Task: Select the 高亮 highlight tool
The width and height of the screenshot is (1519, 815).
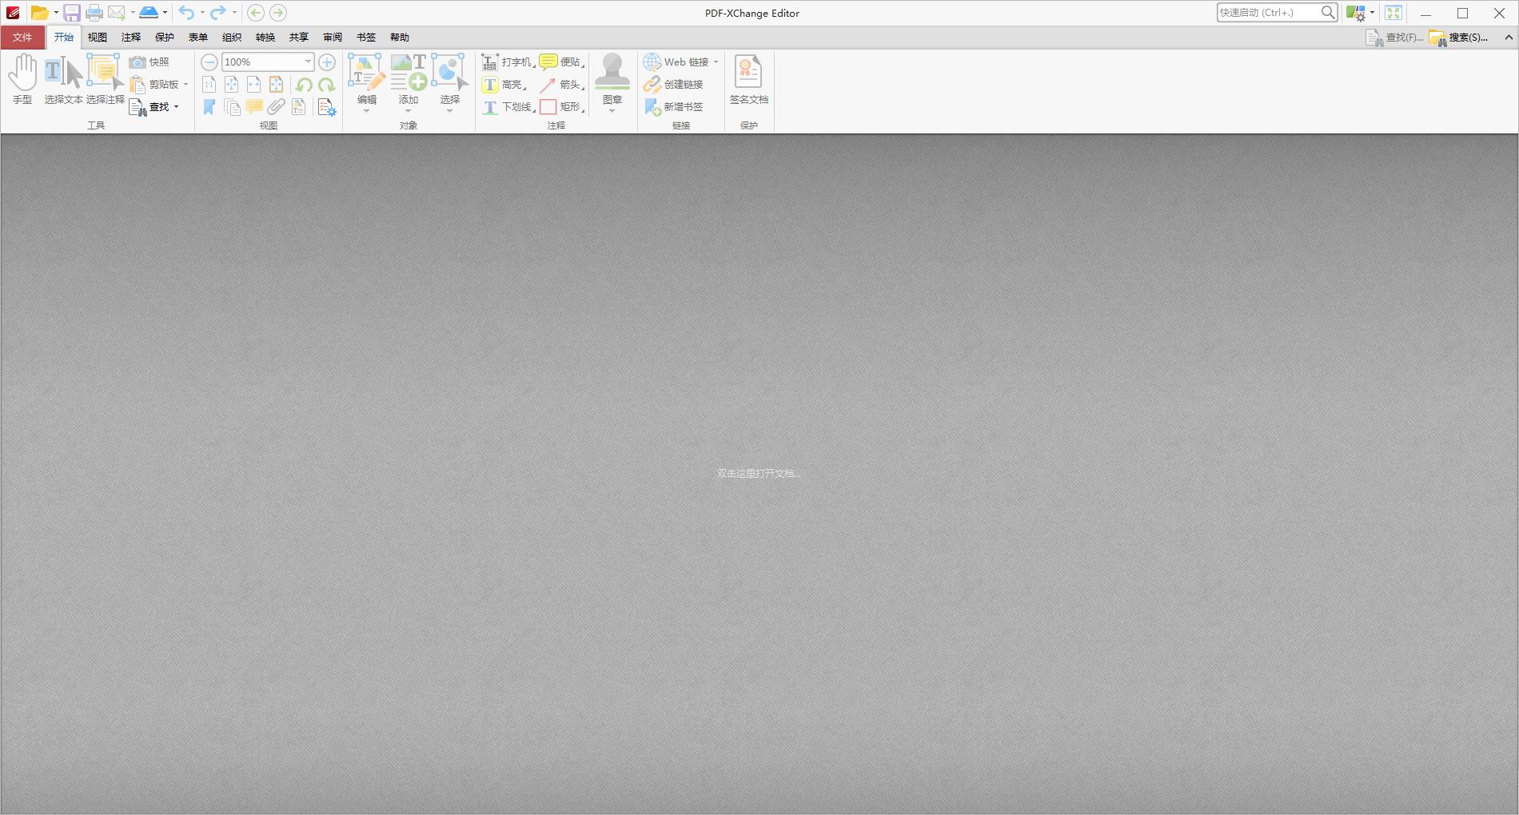Action: tap(506, 84)
